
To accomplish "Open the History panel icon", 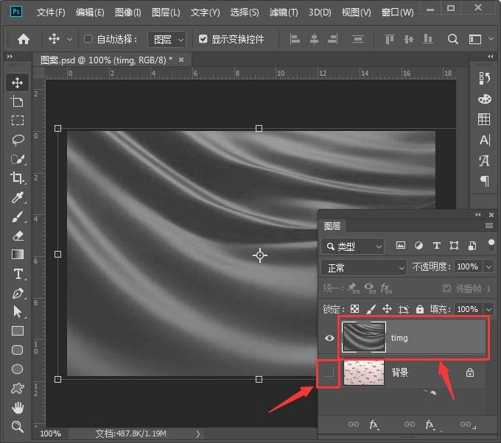I will 484,78.
